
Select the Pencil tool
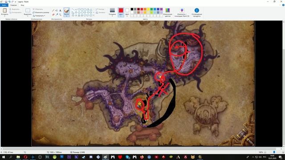[x=53, y=11]
